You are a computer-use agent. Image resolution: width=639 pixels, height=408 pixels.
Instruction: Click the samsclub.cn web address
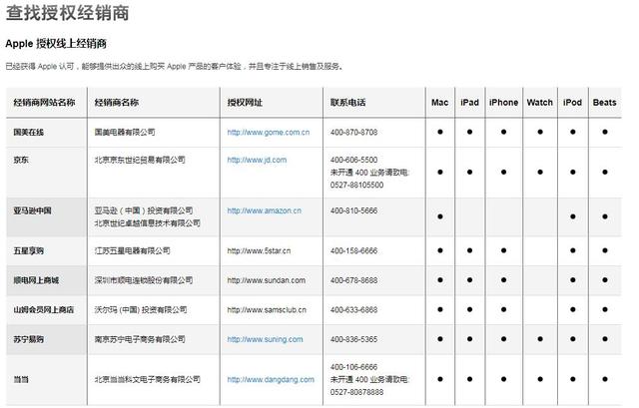click(267, 310)
